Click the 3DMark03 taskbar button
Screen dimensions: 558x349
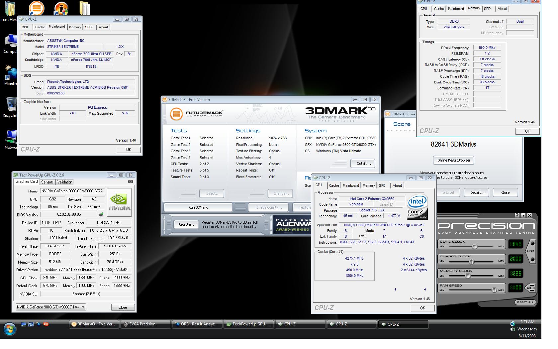[94, 324]
